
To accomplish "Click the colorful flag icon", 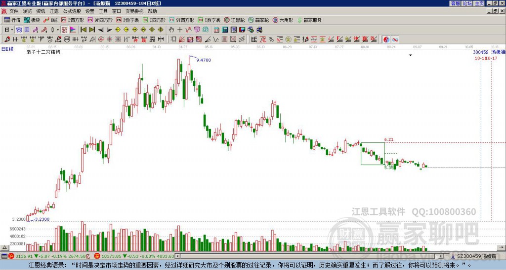I will [x=73, y=30].
